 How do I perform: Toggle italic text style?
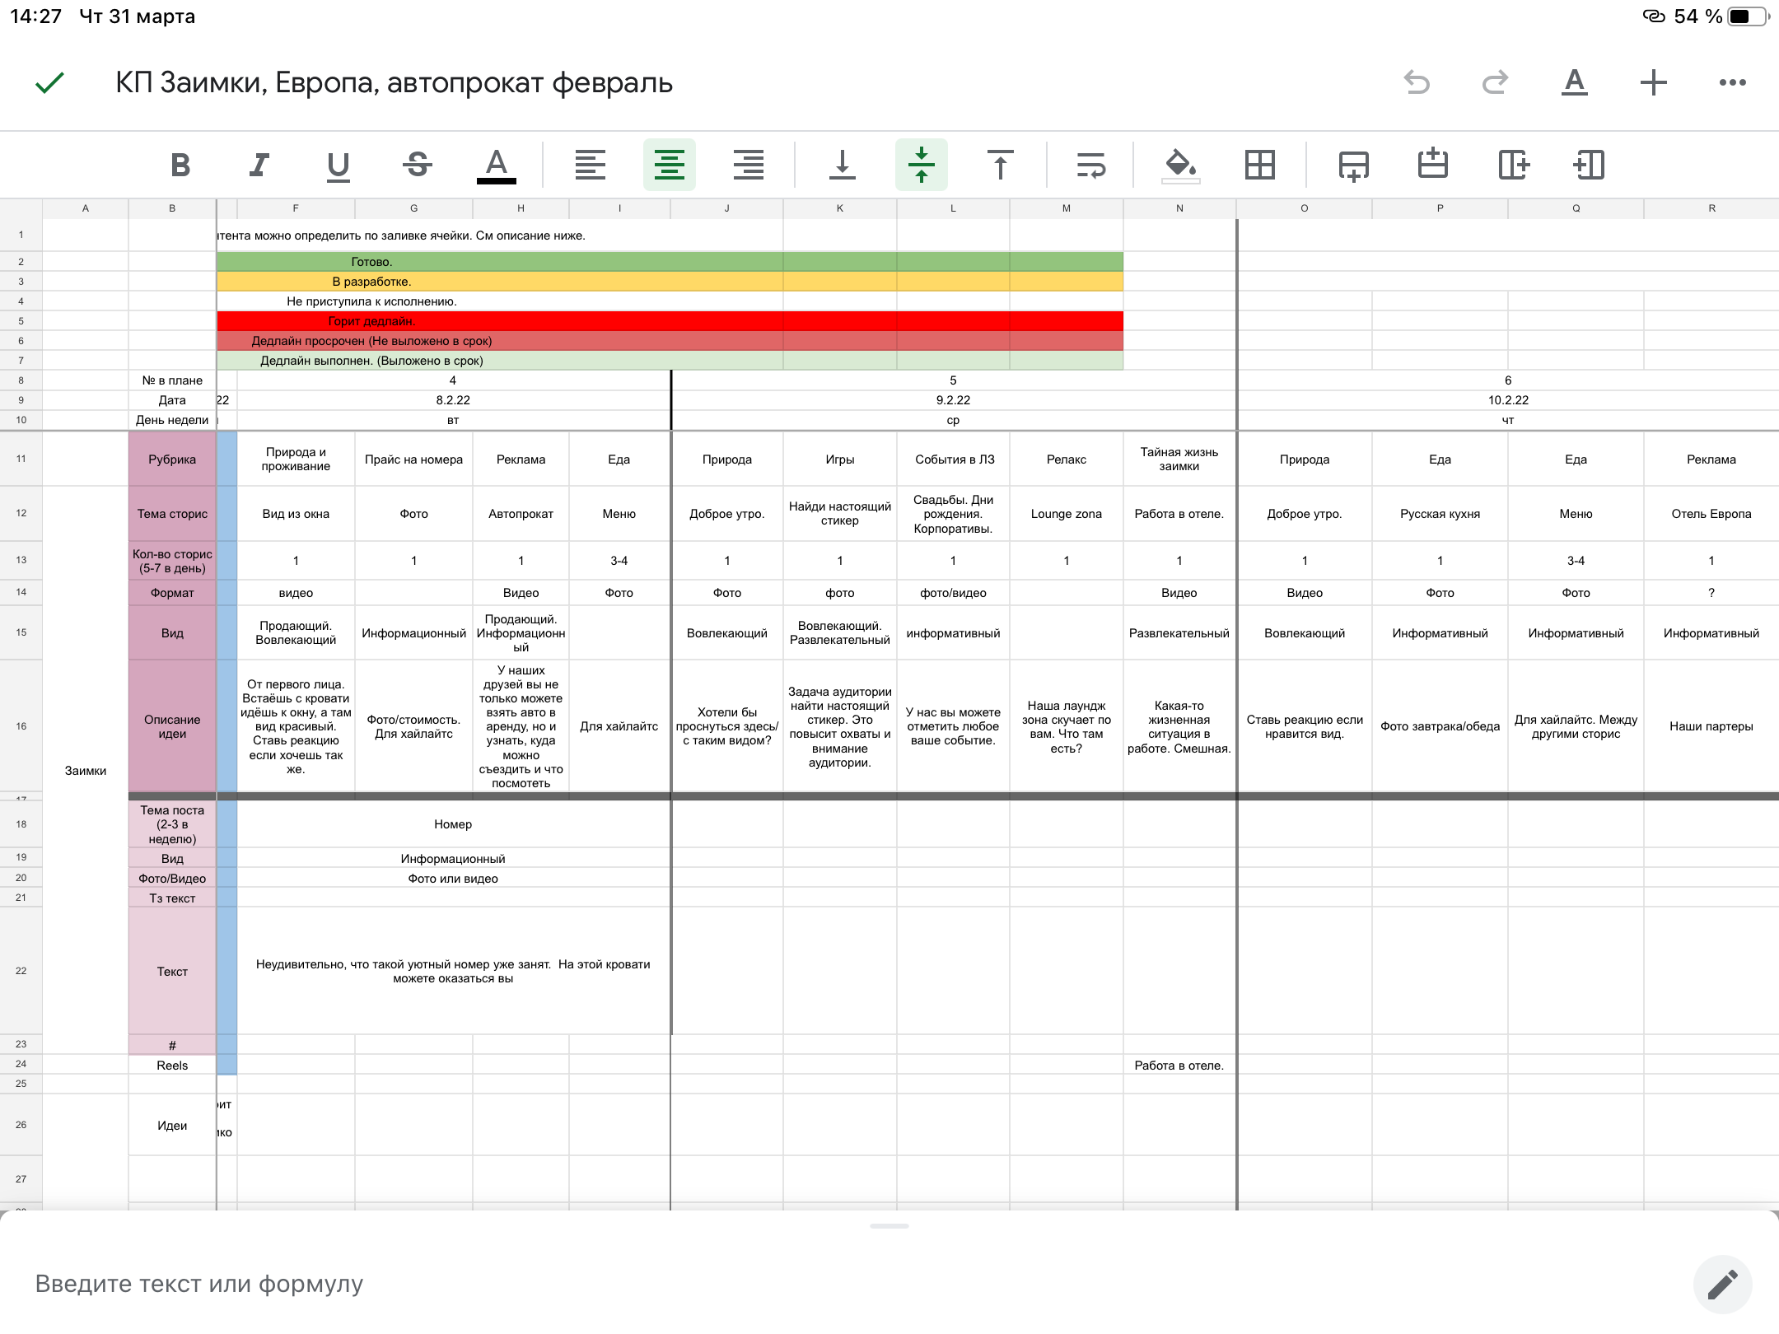click(259, 165)
